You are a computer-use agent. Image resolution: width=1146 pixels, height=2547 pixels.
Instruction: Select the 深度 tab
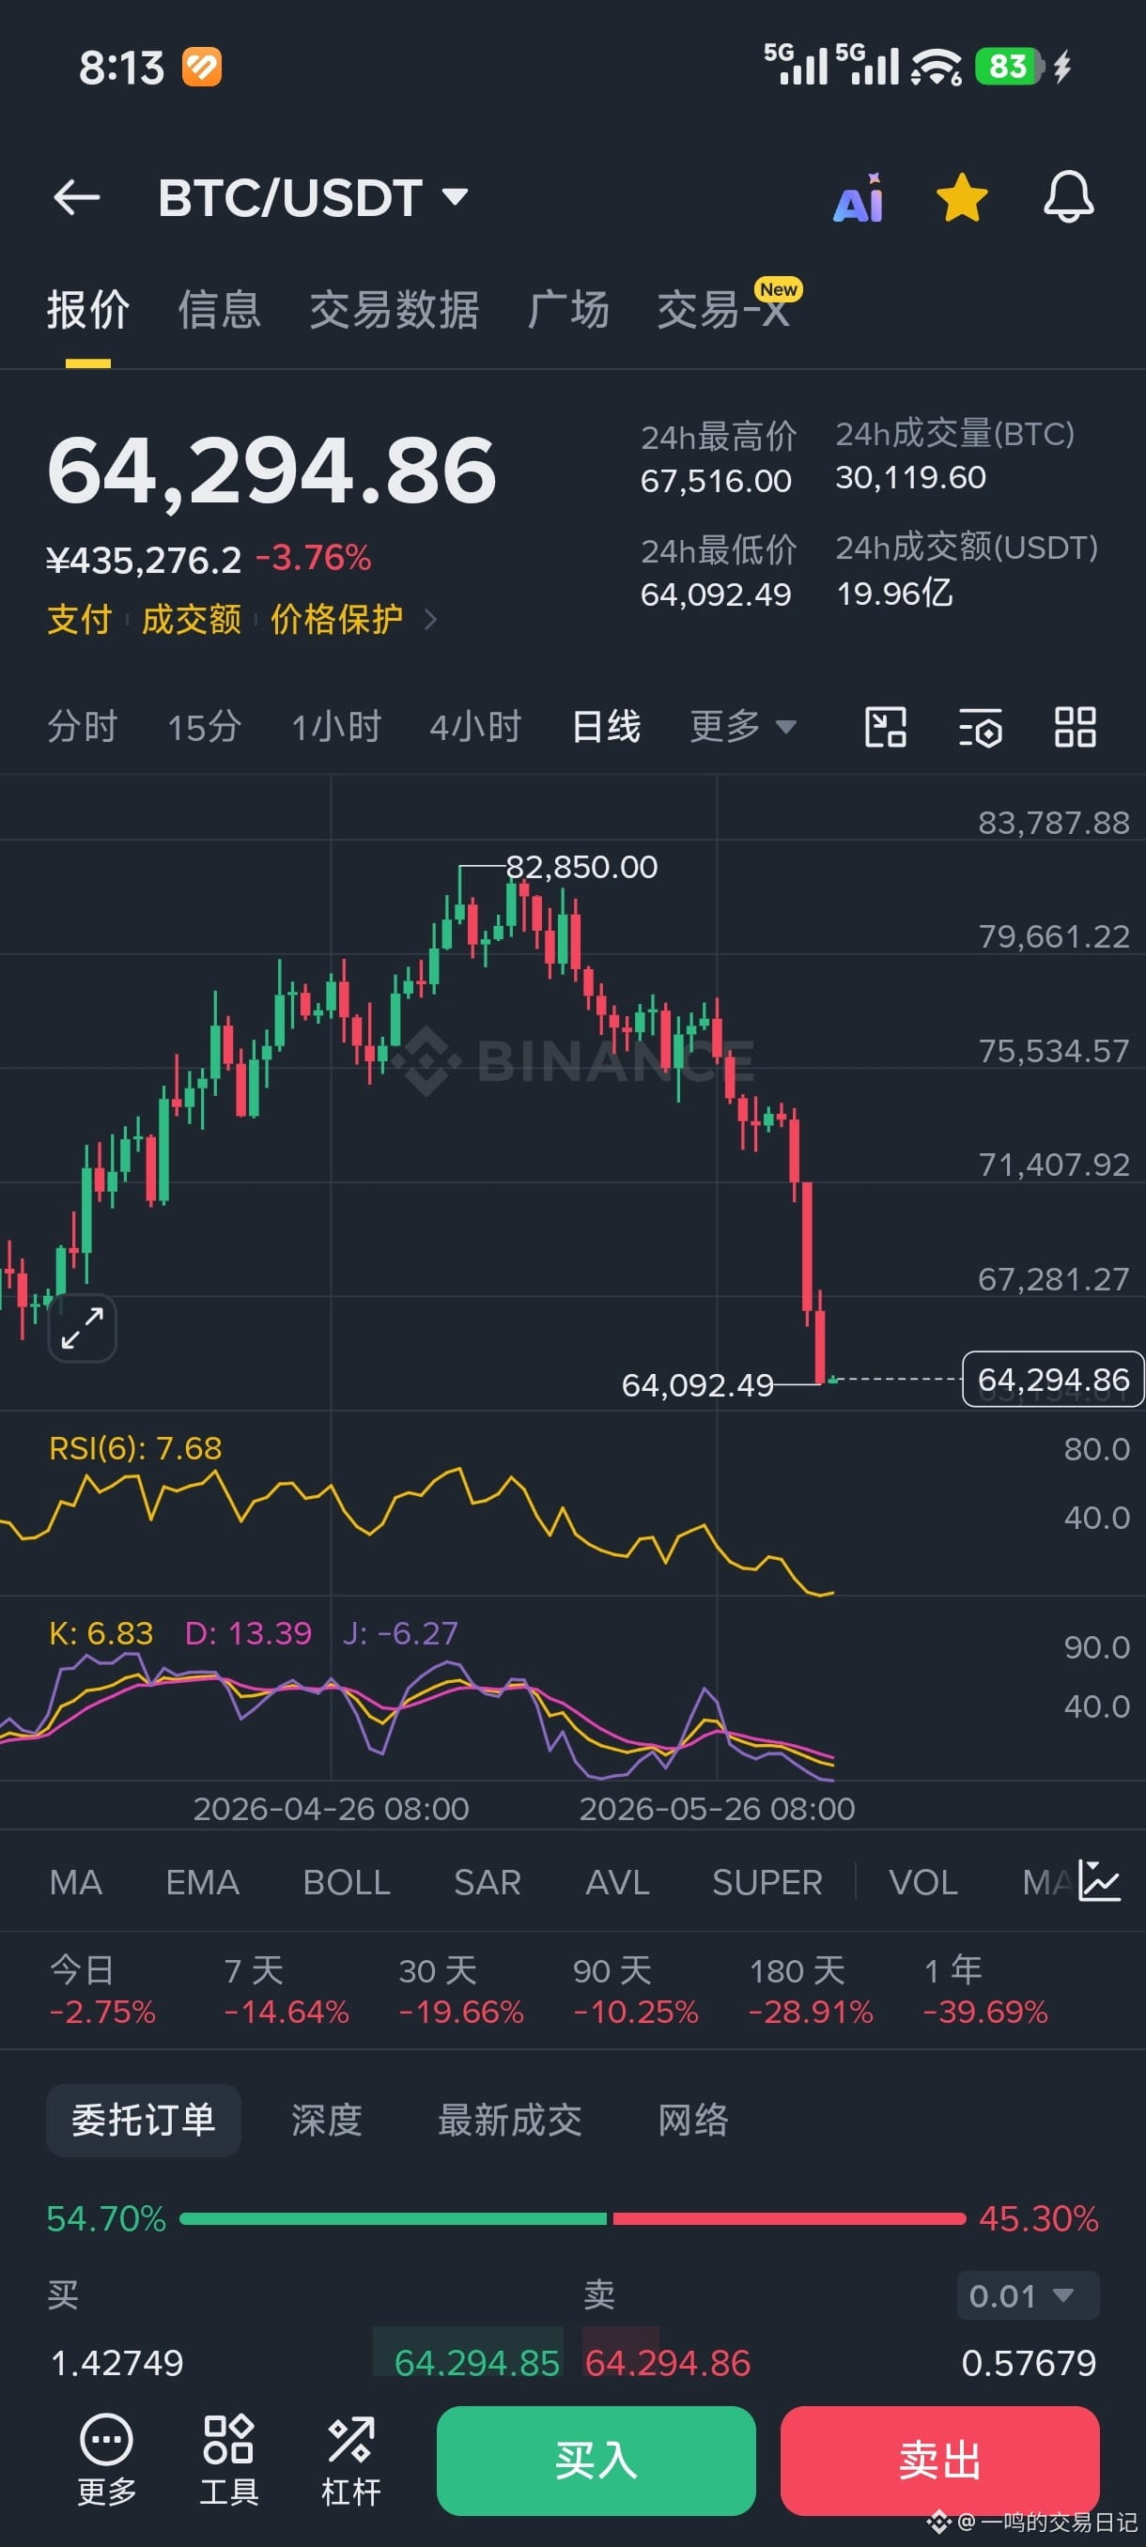[326, 2120]
